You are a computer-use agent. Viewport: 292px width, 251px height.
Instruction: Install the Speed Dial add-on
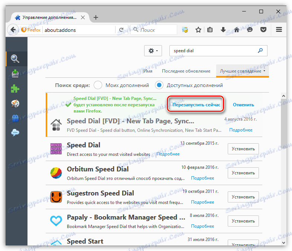coord(243,149)
